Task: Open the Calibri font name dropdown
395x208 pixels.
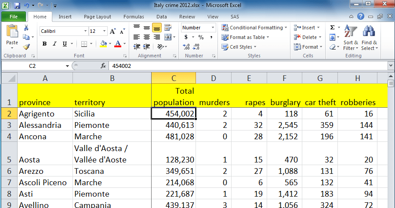Action: tap(85, 31)
